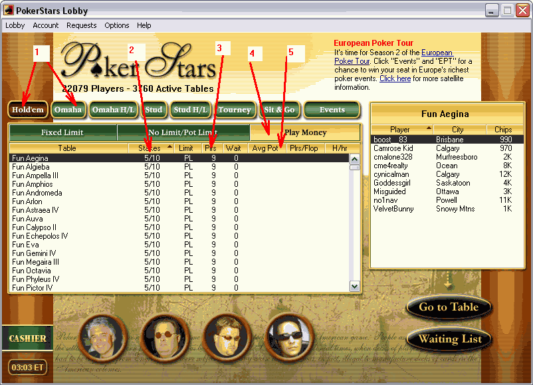Sort tables by H/hr column
533x385 pixels.
341,148
